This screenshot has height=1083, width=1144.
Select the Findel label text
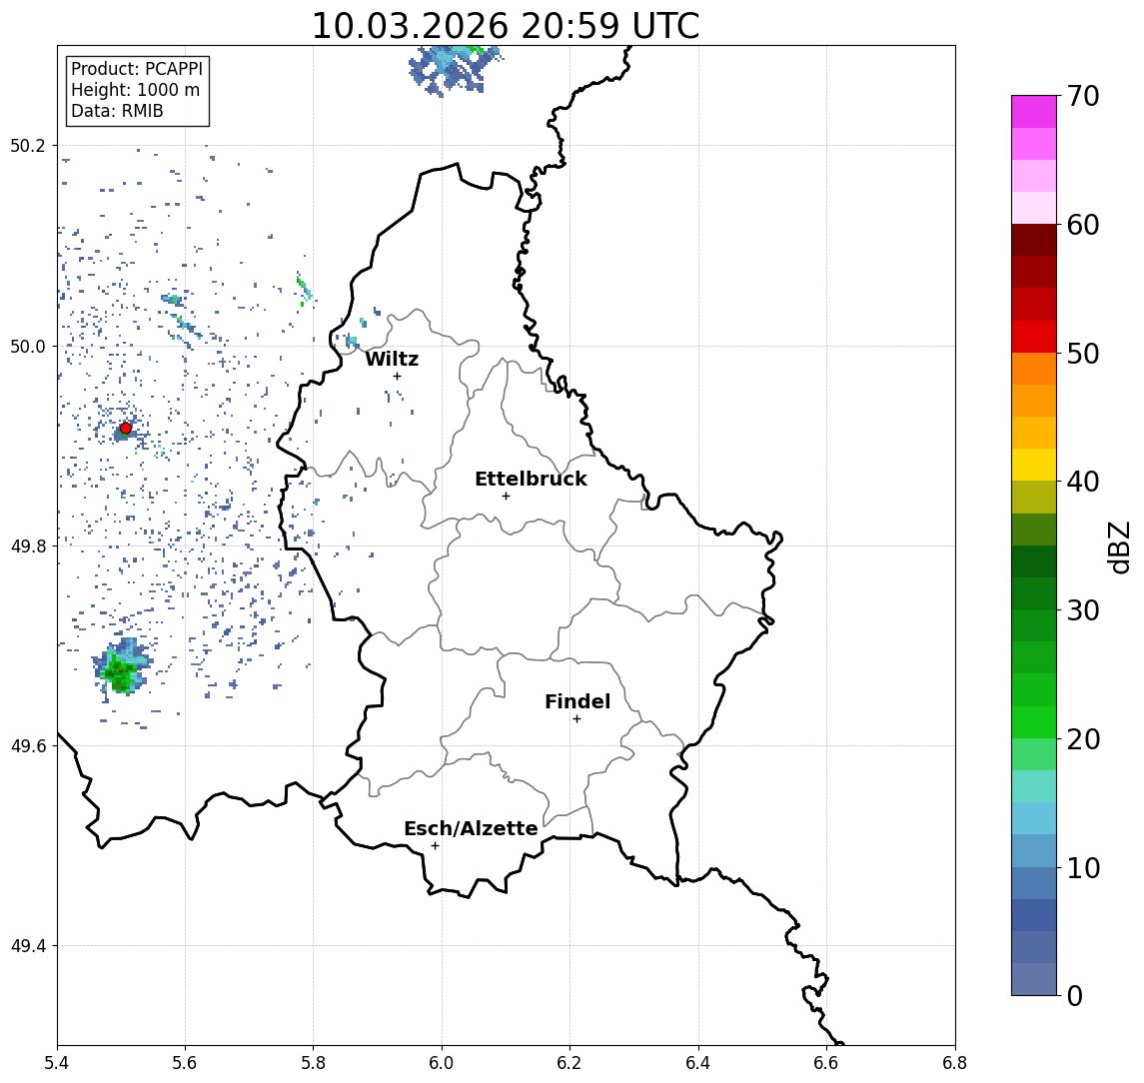click(x=576, y=702)
